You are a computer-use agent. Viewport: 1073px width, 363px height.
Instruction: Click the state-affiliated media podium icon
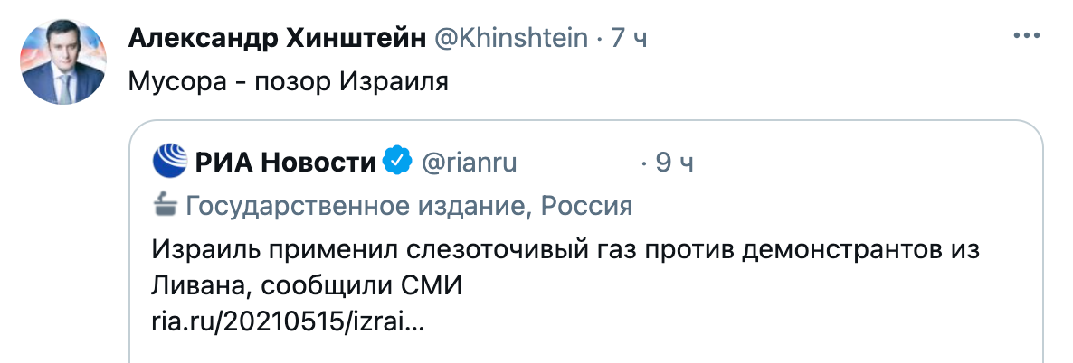165,205
